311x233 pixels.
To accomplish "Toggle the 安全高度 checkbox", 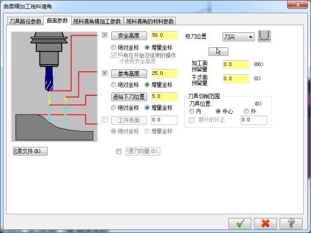I will [105, 35].
